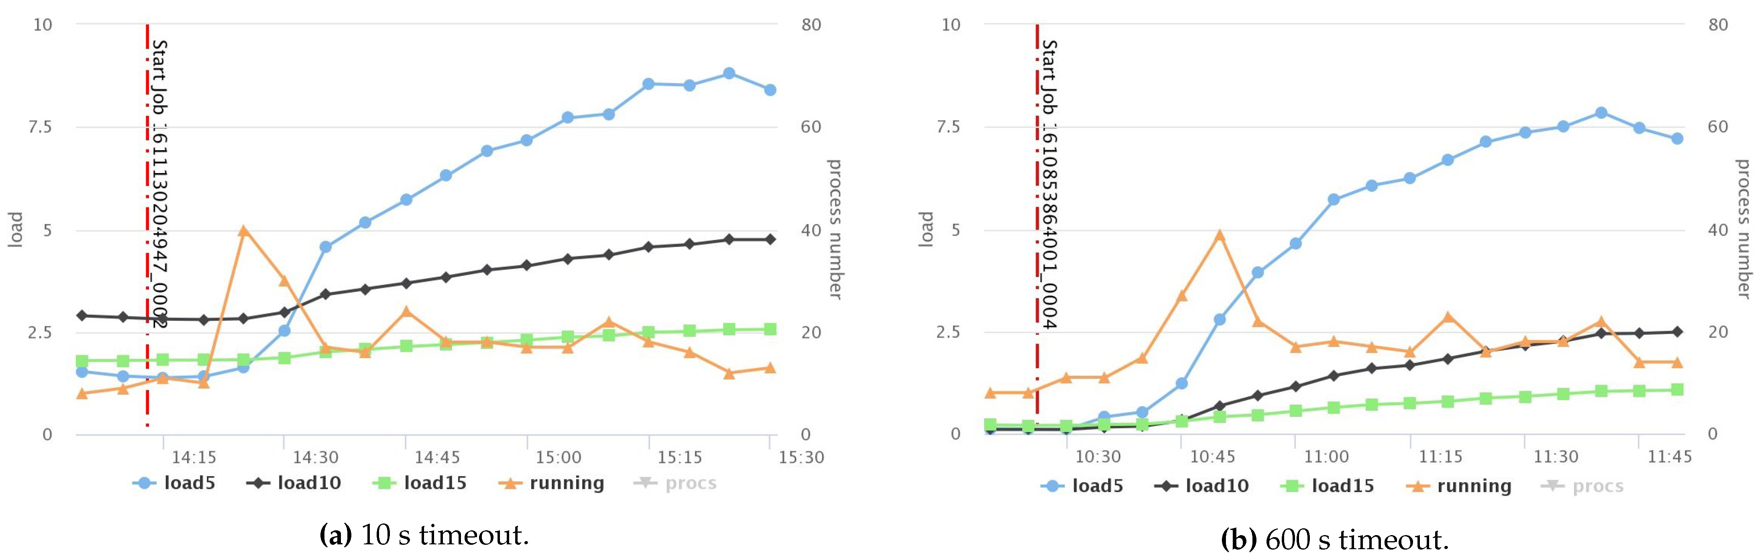Screen dimensions: 1760x556
Task: Click the Start Job 1611130204947_0002 marker line
Action: coord(147,205)
